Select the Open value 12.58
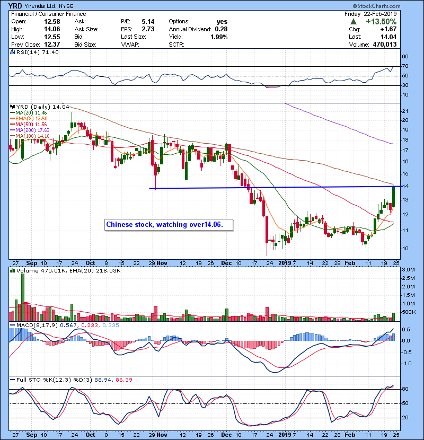 pos(52,22)
